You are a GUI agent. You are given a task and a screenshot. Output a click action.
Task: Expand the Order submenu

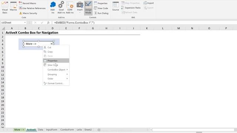click(x=56, y=79)
